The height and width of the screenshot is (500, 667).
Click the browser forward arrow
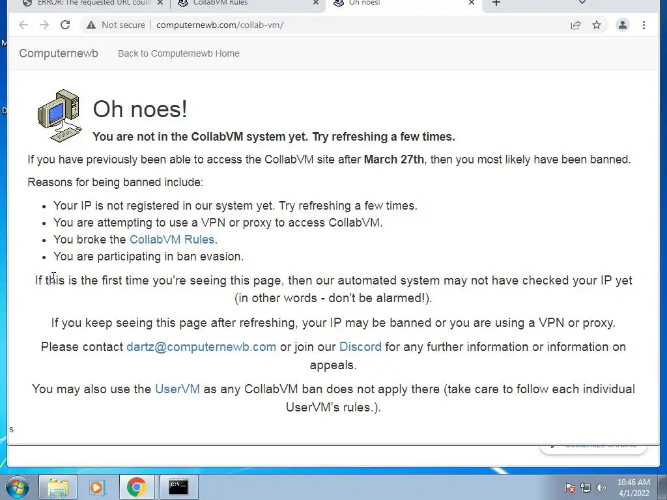pos(44,25)
